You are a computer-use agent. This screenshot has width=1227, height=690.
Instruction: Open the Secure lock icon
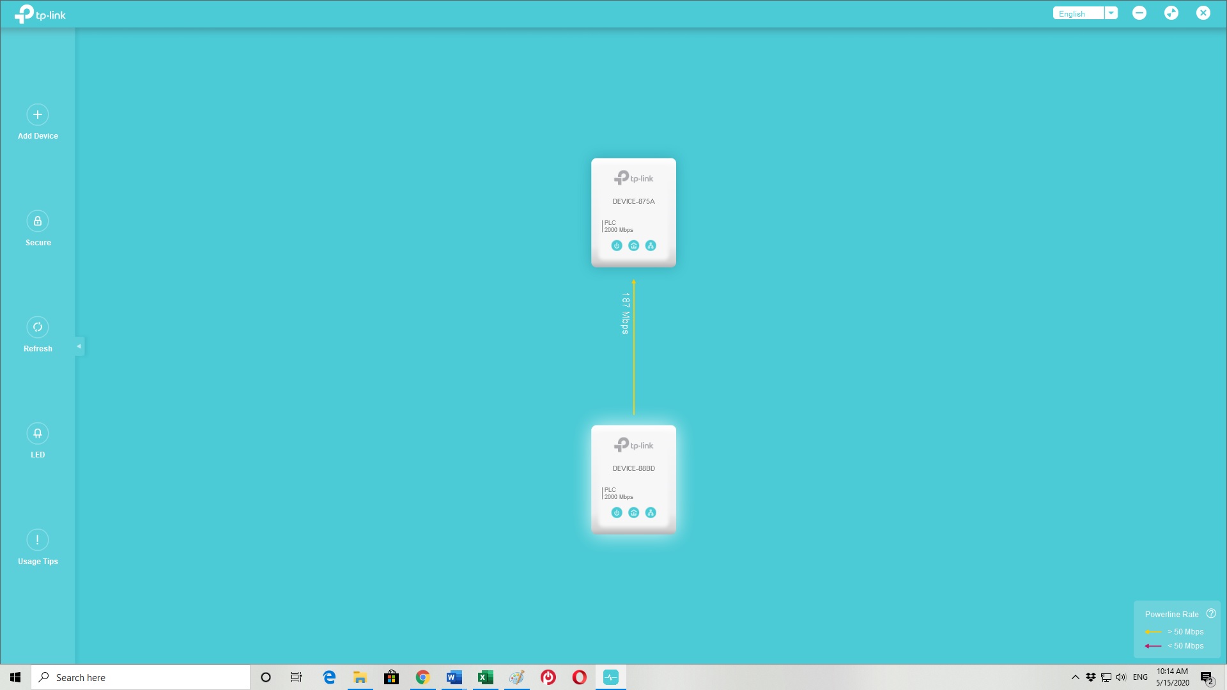pyautogui.click(x=38, y=221)
